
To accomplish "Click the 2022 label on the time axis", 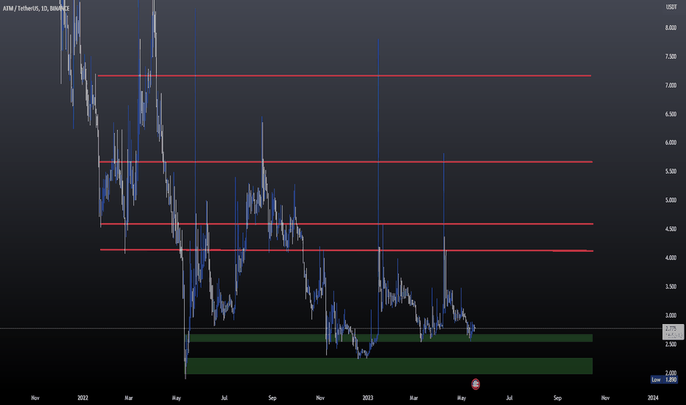I will (82, 398).
